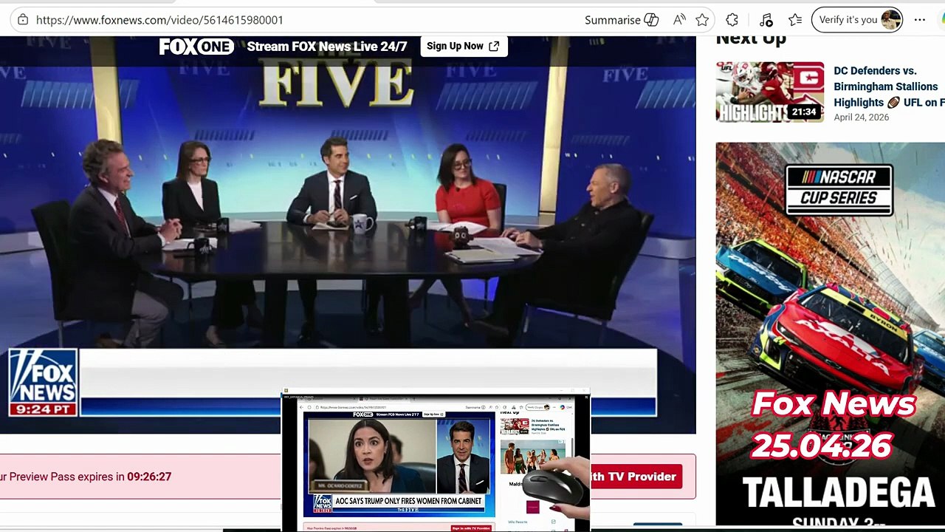Image resolution: width=945 pixels, height=532 pixels.
Task: Click 'Stream FOX News Live 24/7' text
Action: (x=327, y=47)
